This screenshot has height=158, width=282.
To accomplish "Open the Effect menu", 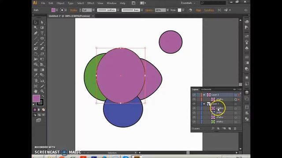I will tap(91, 3).
